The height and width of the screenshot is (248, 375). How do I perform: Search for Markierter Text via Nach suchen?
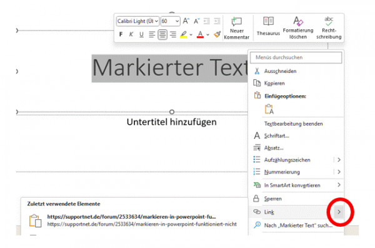point(296,225)
